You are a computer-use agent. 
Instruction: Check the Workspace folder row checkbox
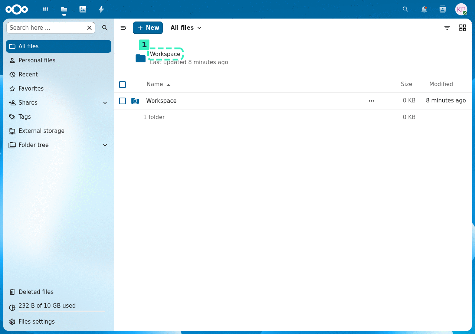(122, 101)
